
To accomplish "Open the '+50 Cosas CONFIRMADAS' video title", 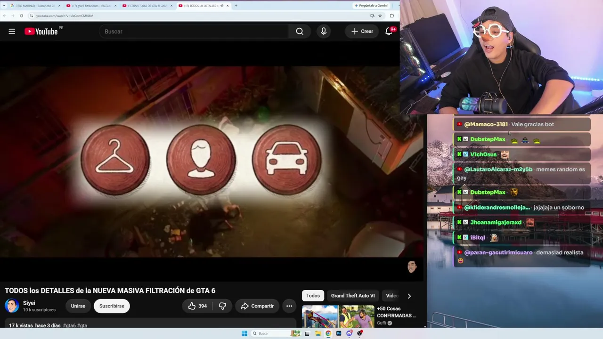I will pyautogui.click(x=397, y=312).
